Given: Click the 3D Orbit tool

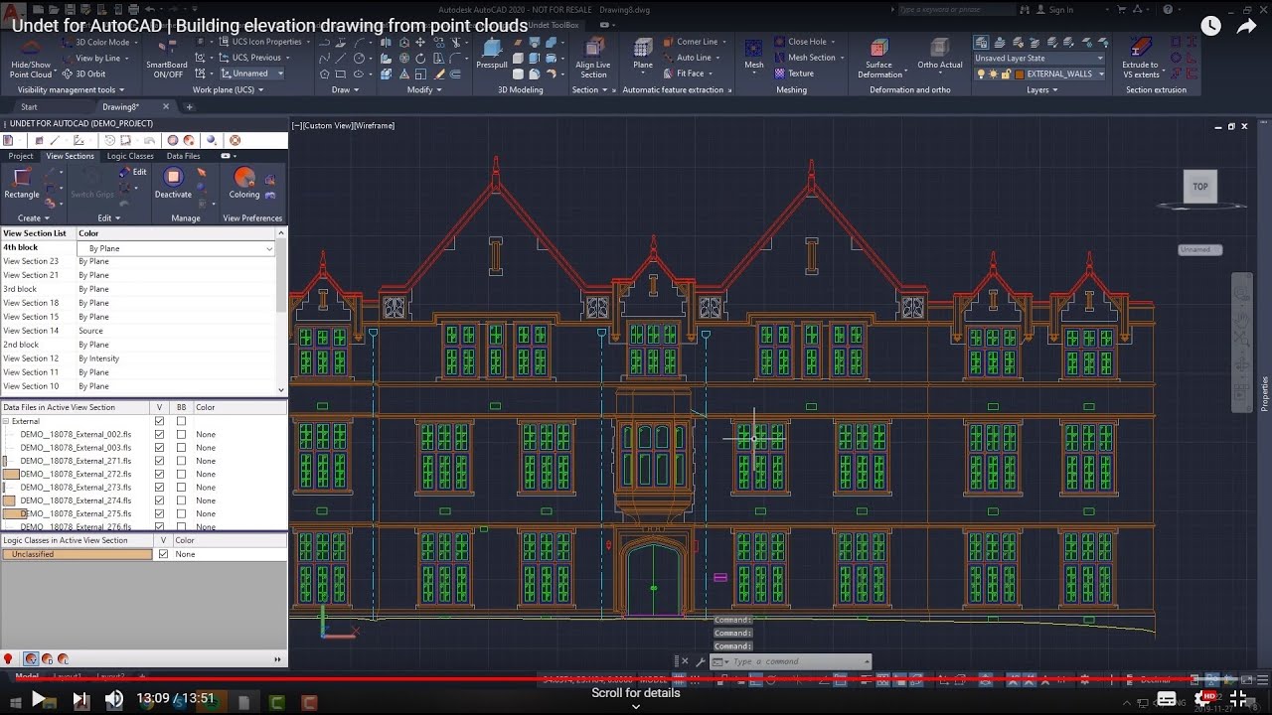Looking at the screenshot, I should pos(83,73).
